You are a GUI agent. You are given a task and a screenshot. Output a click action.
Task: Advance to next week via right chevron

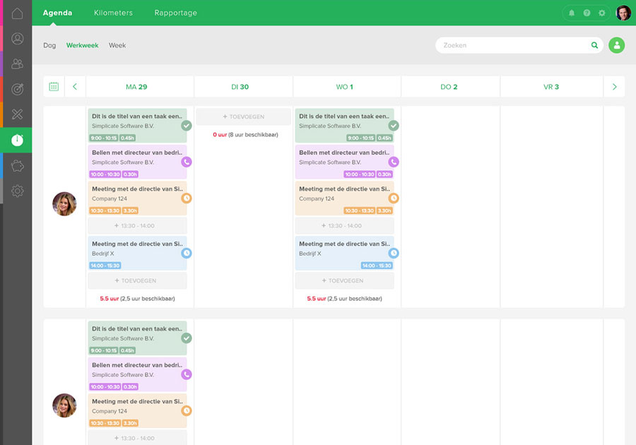point(614,85)
